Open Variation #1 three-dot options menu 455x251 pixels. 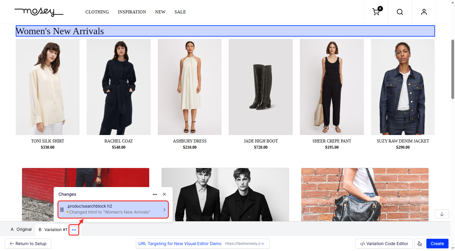pos(74,230)
